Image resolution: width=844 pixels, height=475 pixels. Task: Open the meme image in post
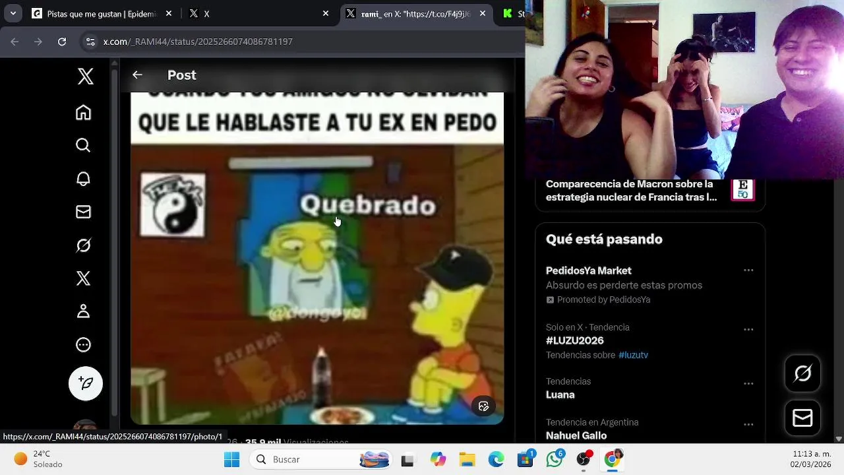(x=317, y=258)
